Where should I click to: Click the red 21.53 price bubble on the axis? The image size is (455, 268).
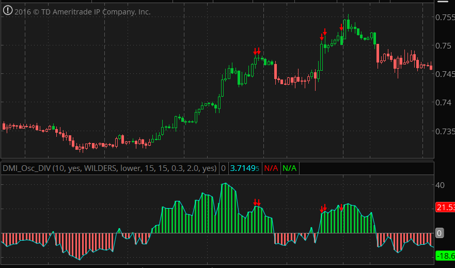click(x=445, y=208)
